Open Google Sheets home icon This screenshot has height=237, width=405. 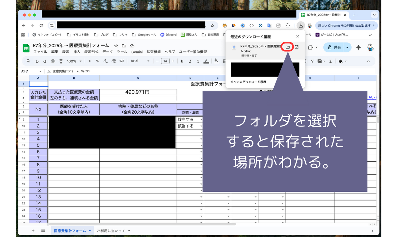[26, 48]
